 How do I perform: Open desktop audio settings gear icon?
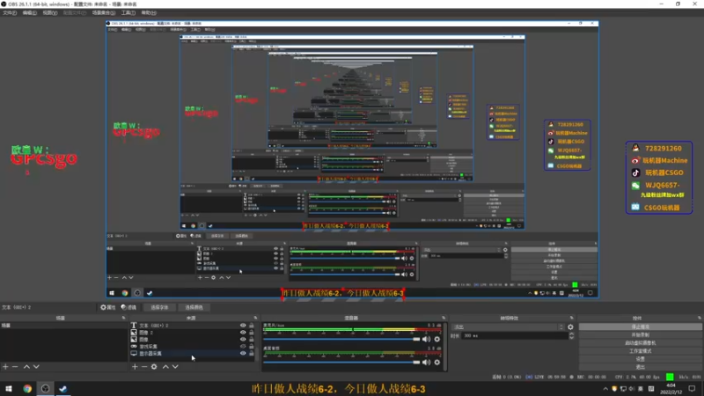coord(436,362)
